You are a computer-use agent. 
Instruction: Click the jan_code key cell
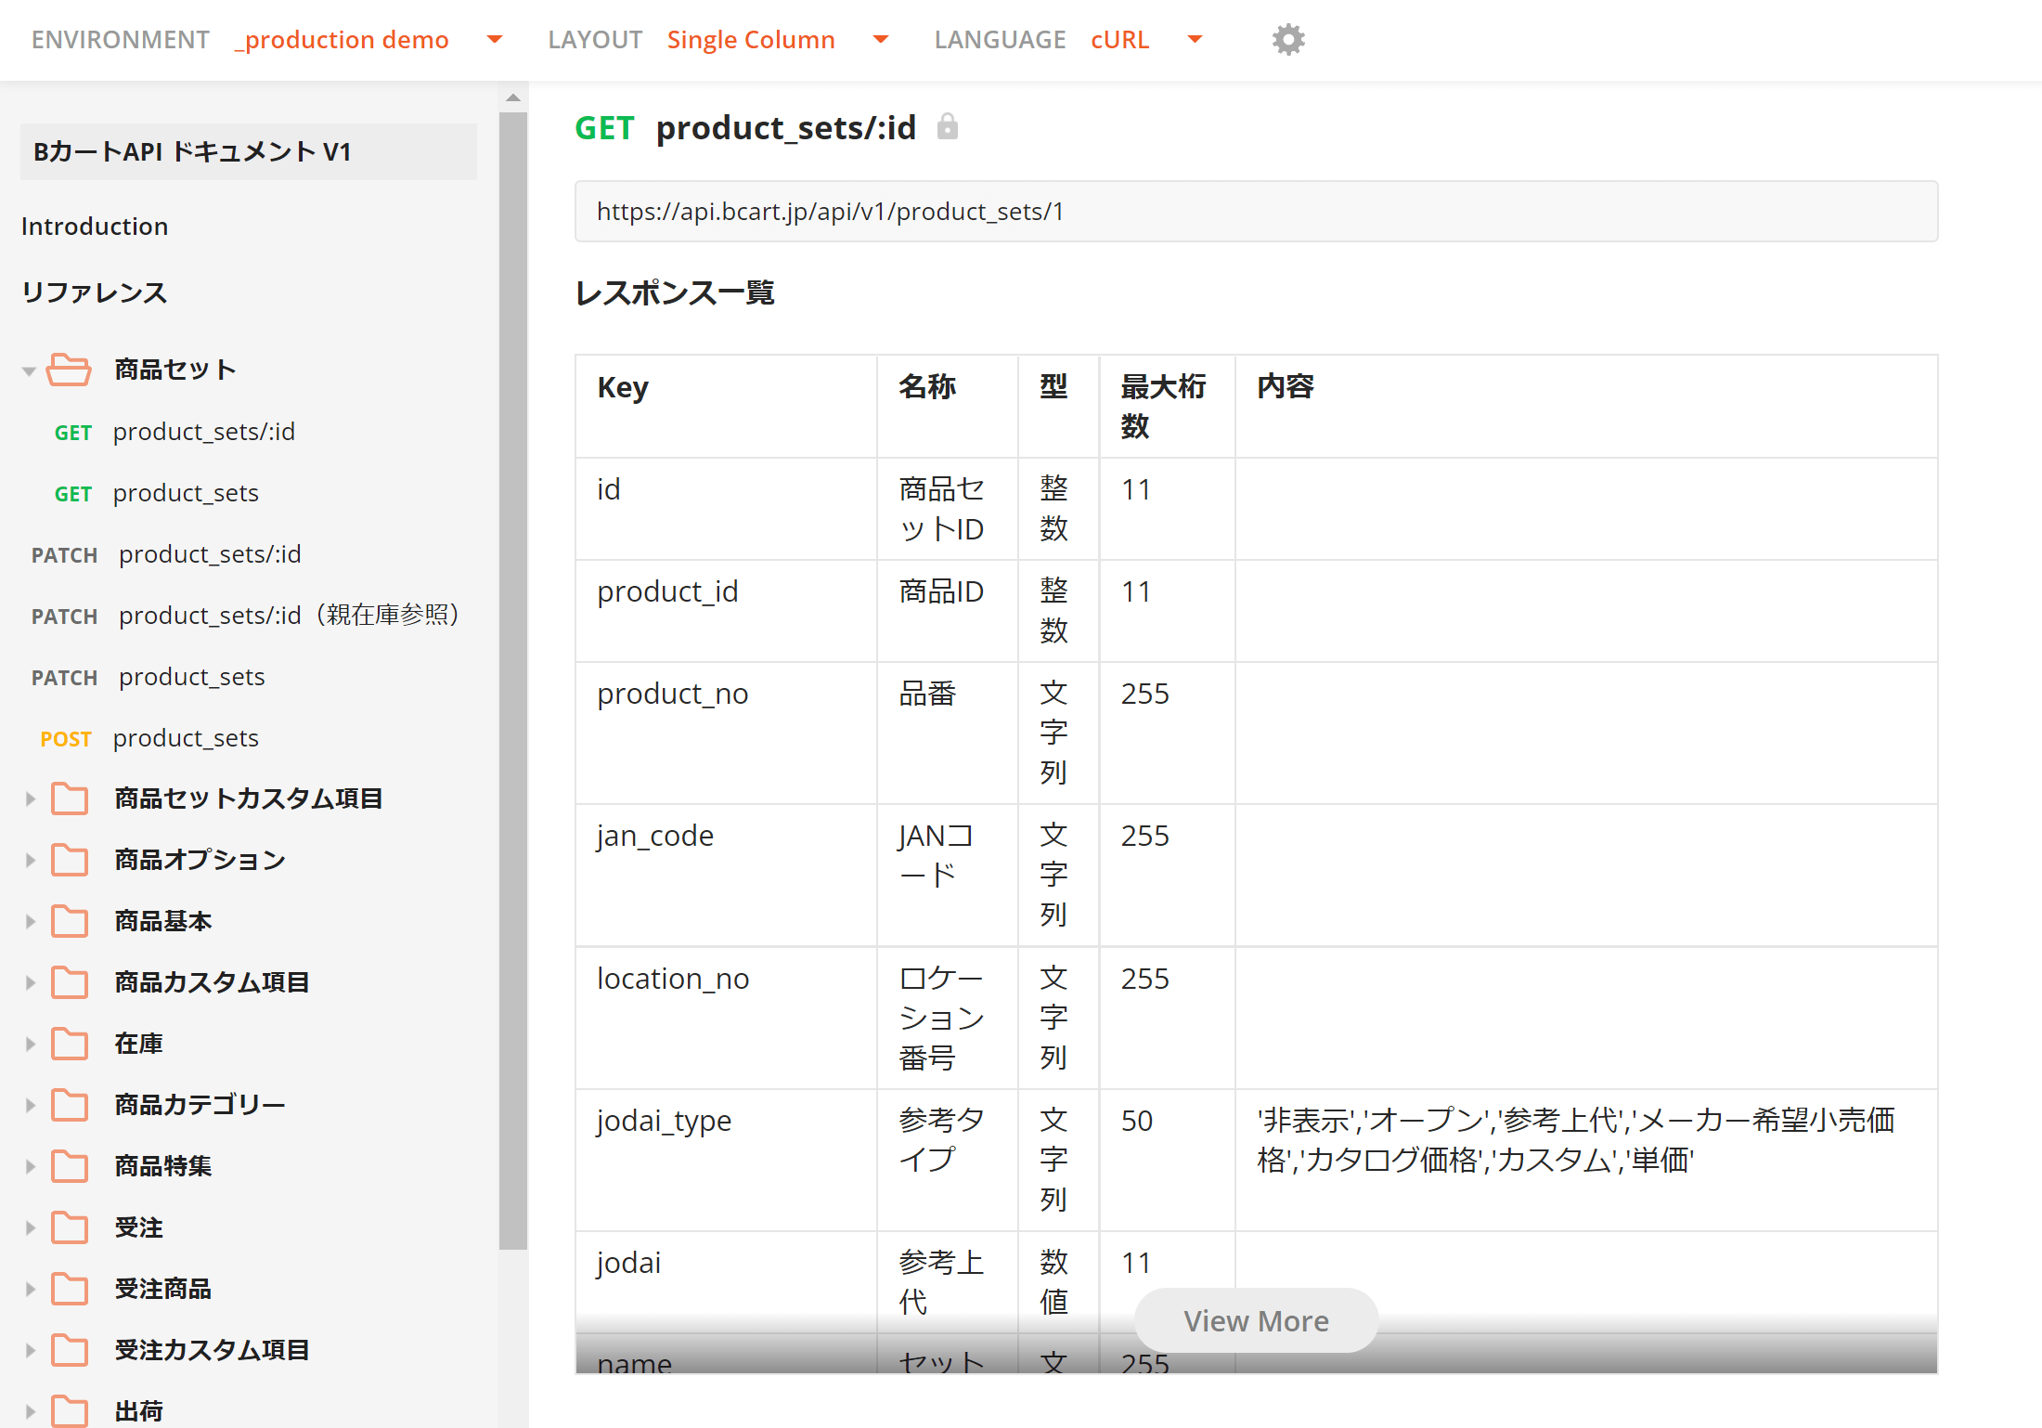click(x=726, y=875)
